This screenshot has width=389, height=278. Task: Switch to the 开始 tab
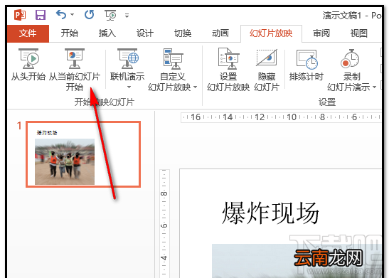(70, 33)
